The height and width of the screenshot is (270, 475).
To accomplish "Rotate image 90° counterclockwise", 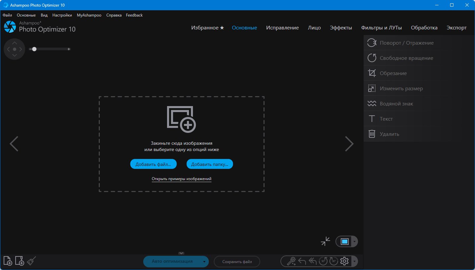I will click(x=323, y=261).
